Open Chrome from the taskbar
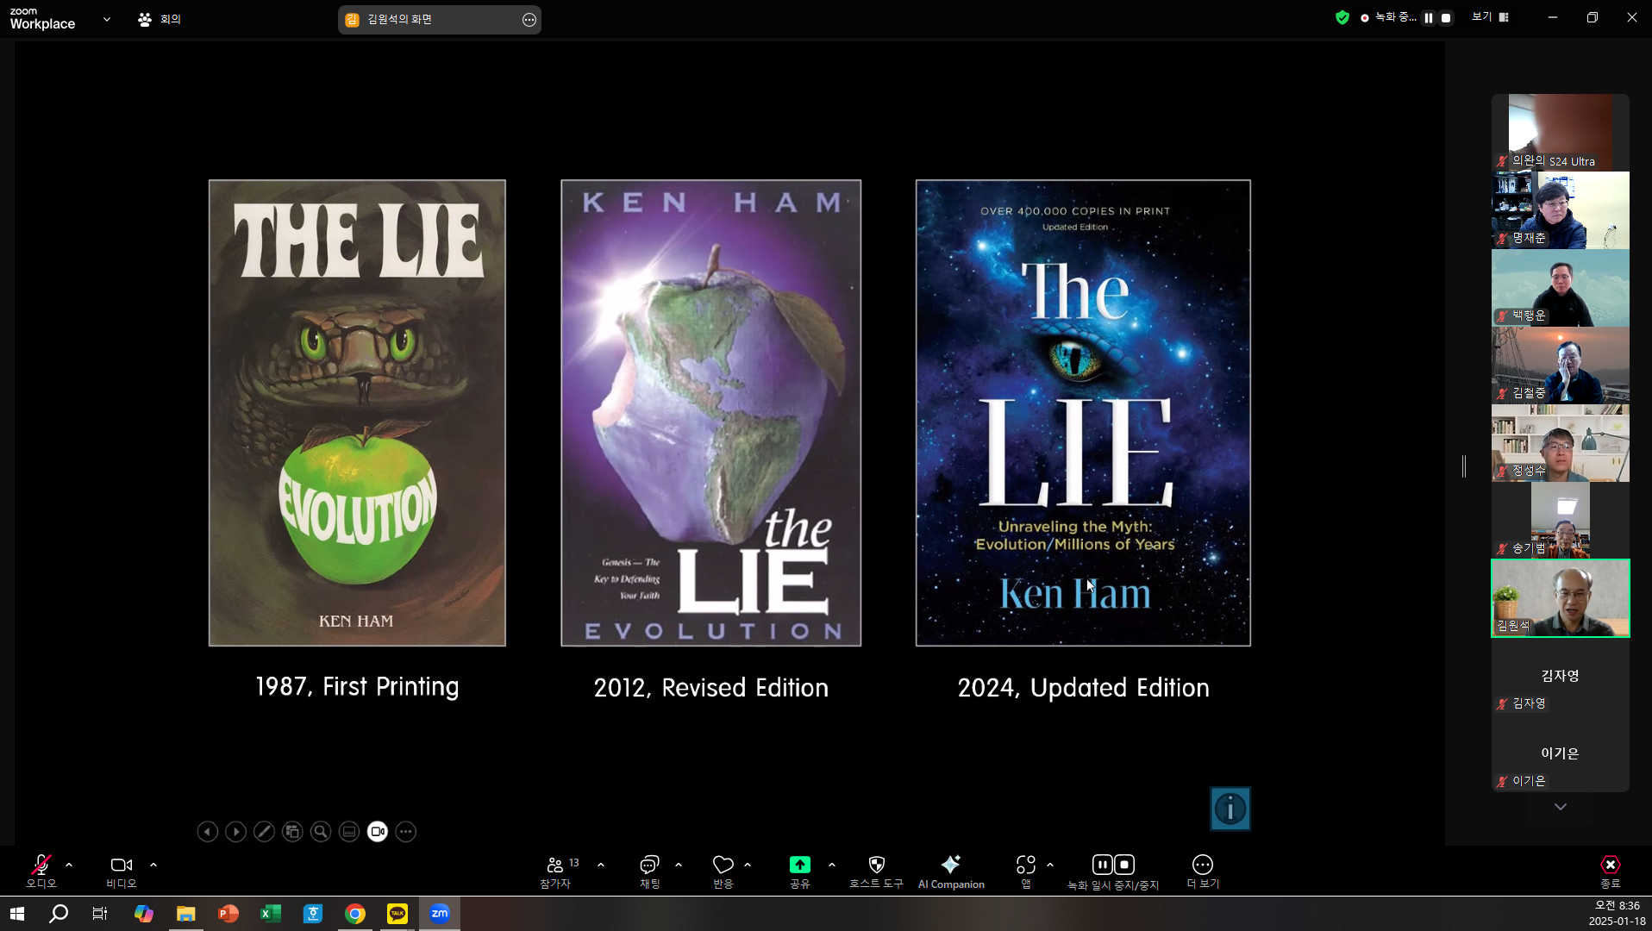The height and width of the screenshot is (931, 1652). pos(355,914)
